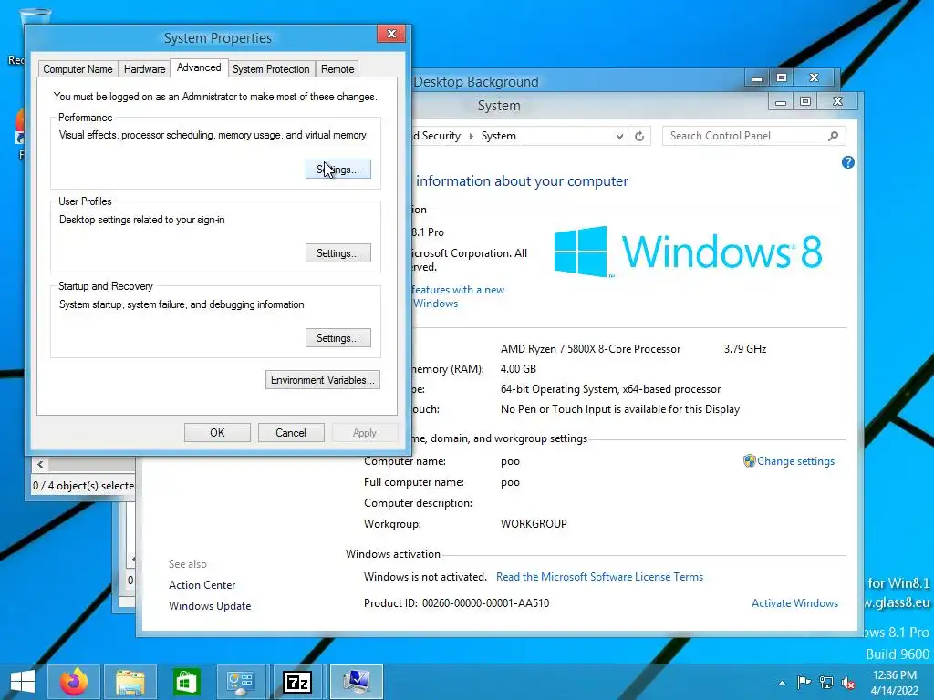Launch Firefox from taskbar

click(x=75, y=682)
